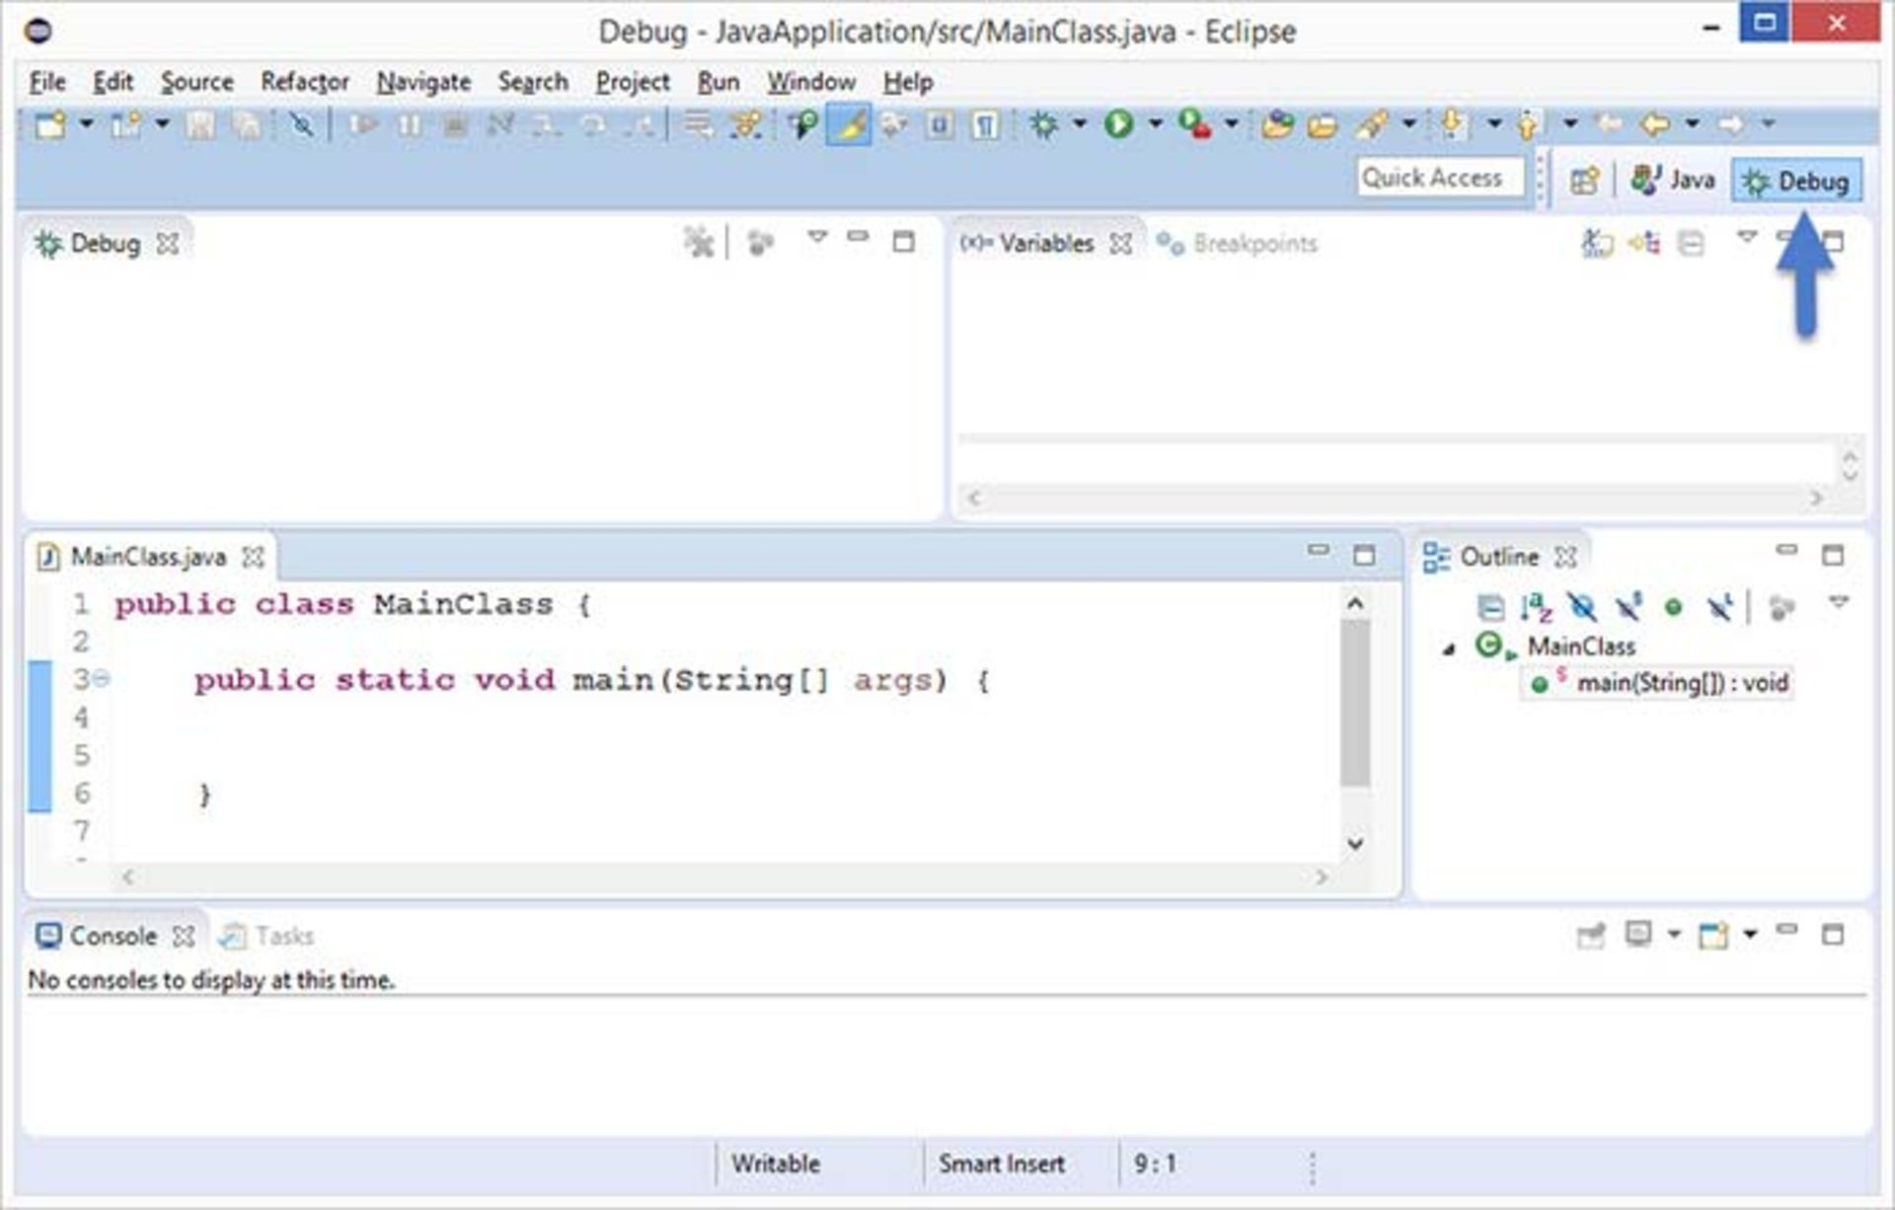Viewport: 1895px width, 1210px height.
Task: Click the Step Over icon
Action: click(593, 124)
